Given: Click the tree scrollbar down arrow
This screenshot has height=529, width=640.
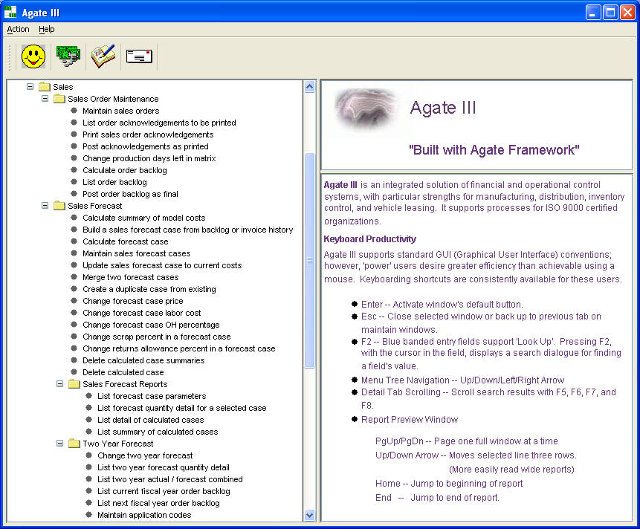Looking at the screenshot, I should pyautogui.click(x=310, y=515).
